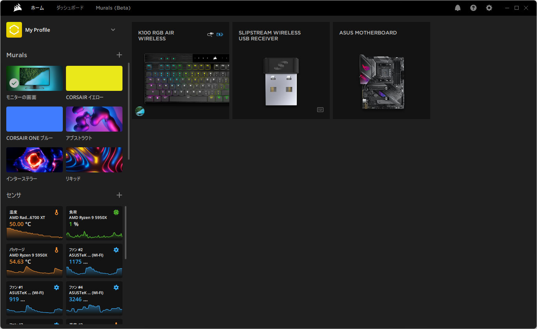
Task: Click the K100 RGB AIR WIRELESS title
Action: pyautogui.click(x=156, y=36)
